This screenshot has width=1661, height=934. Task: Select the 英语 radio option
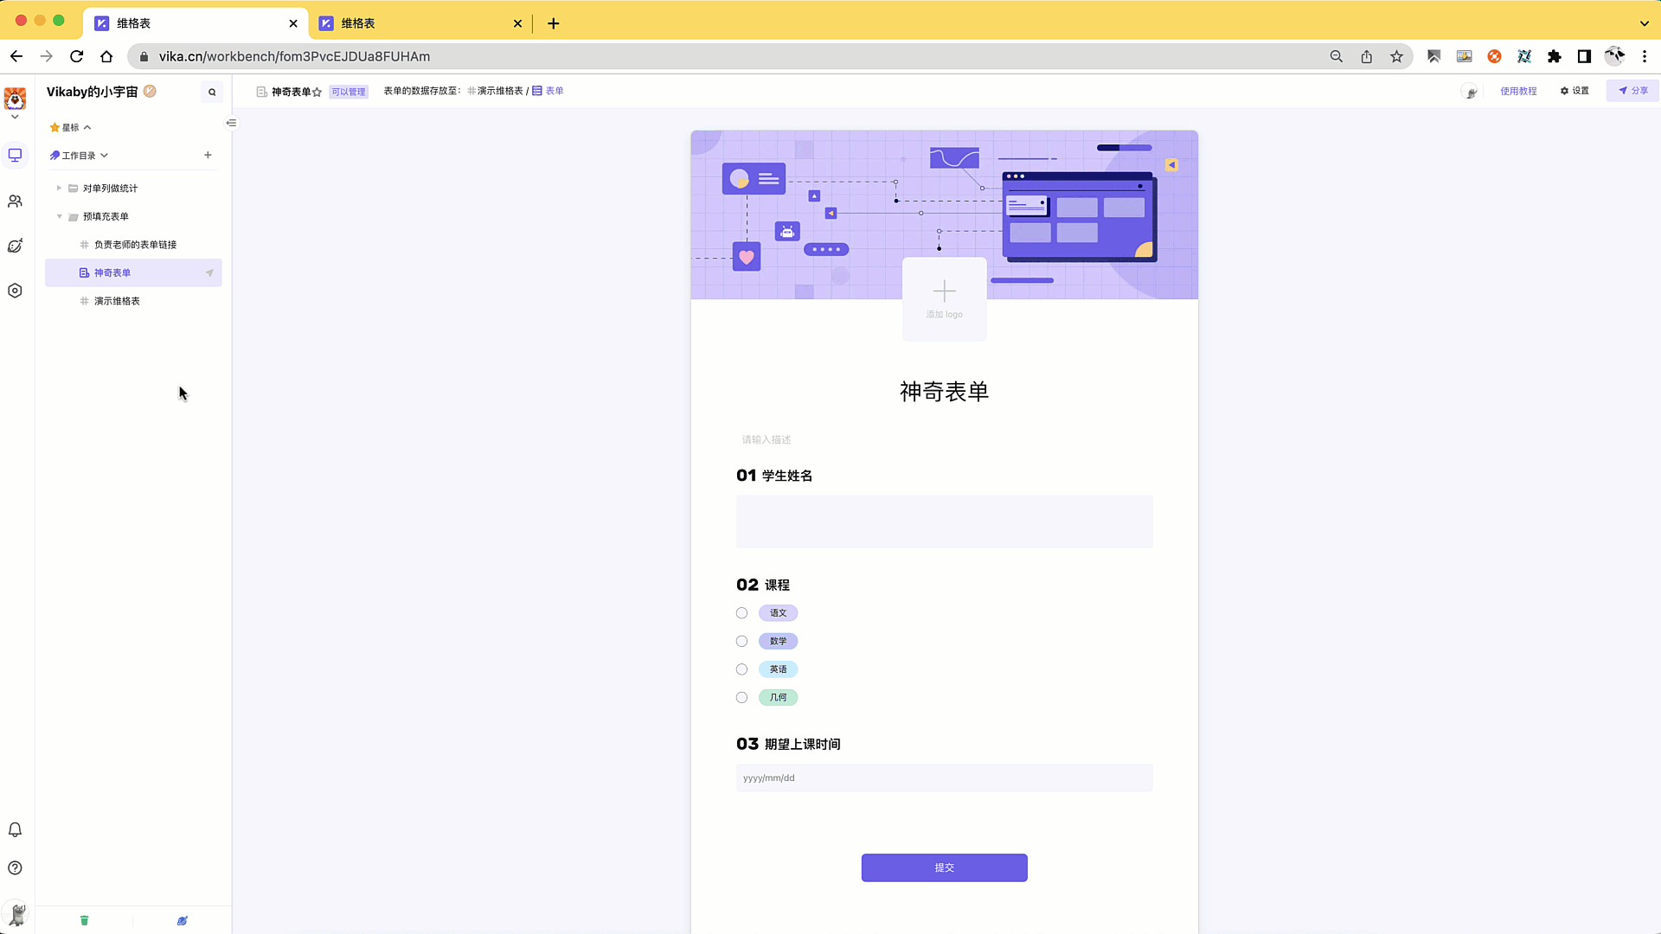click(x=741, y=669)
